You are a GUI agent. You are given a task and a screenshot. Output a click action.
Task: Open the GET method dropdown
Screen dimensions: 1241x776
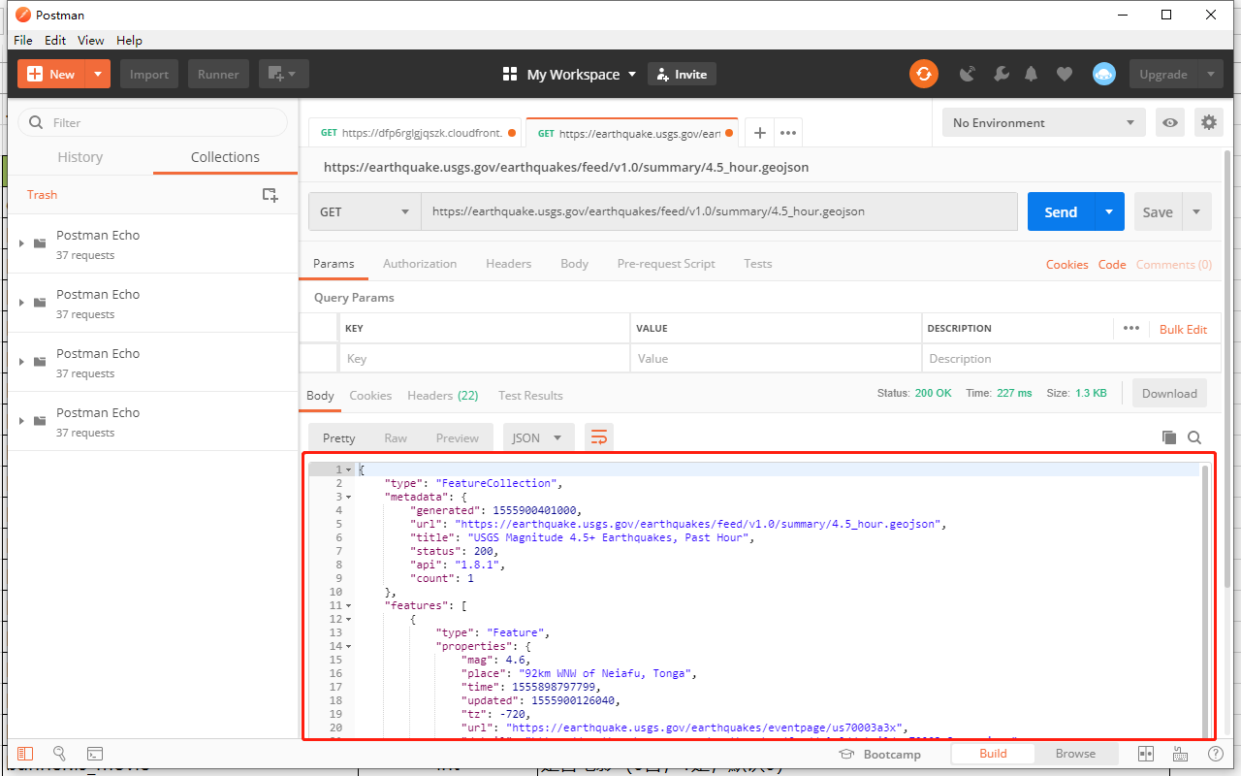tap(364, 211)
